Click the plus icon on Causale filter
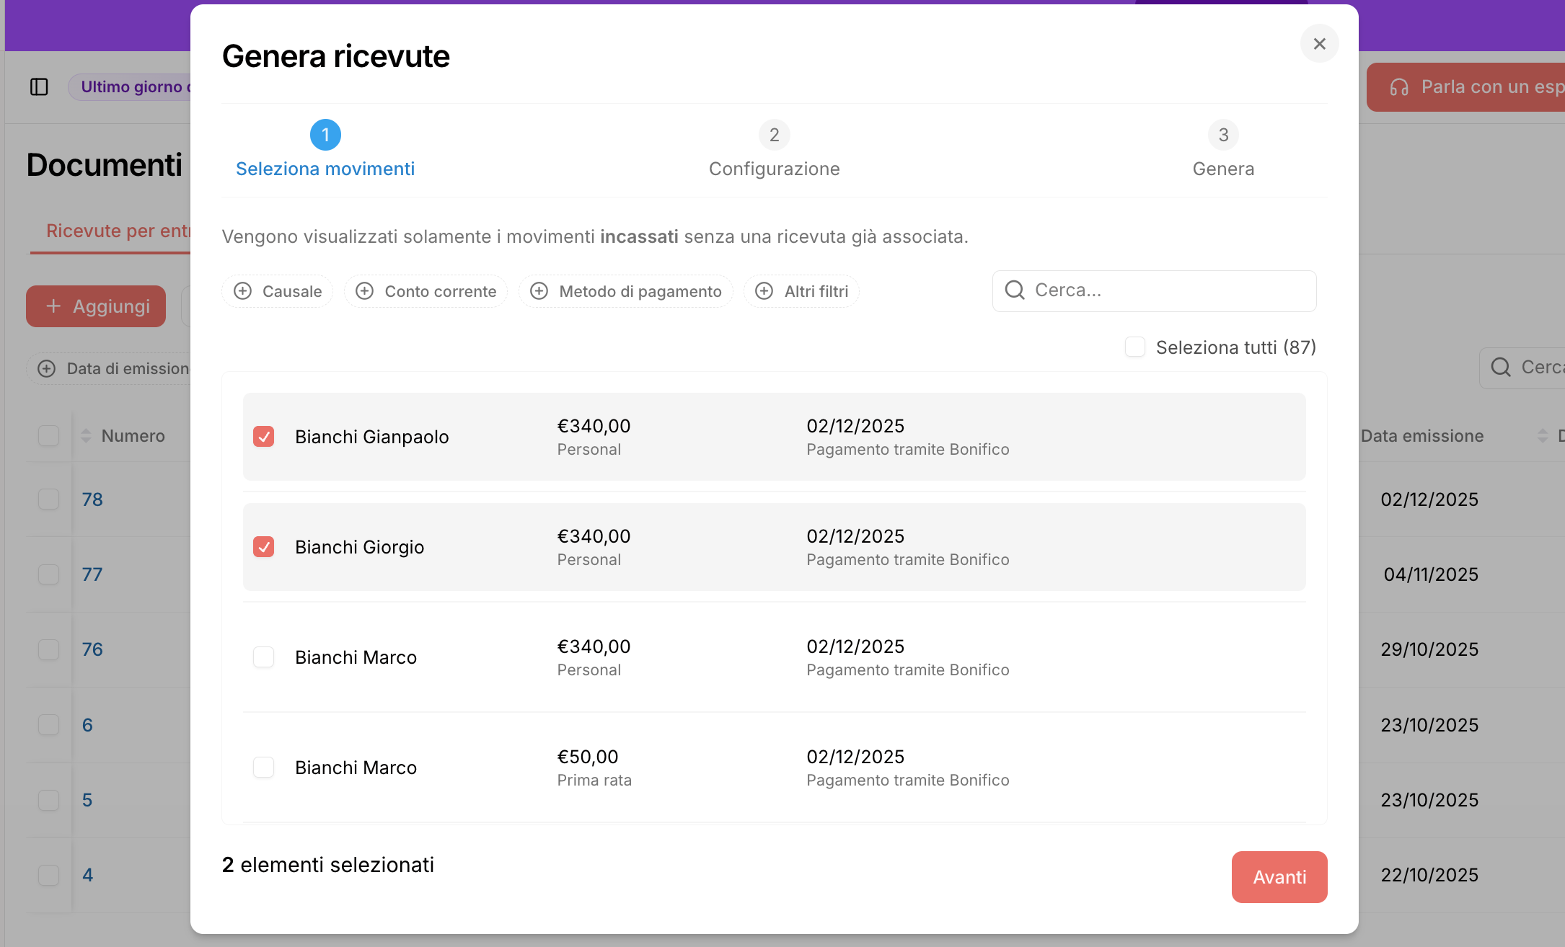Viewport: 1565px width, 947px height. (243, 291)
